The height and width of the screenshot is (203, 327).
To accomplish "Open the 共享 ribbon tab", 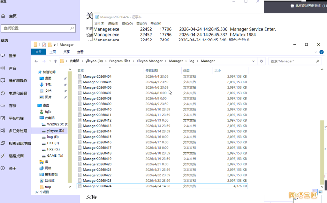I will pyautogui.click(x=66, y=52).
